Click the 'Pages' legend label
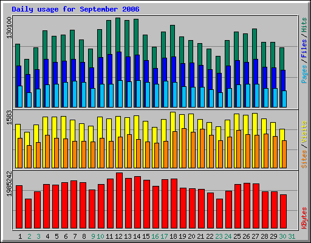This screenshot has width=311, height=243. coord(304,74)
